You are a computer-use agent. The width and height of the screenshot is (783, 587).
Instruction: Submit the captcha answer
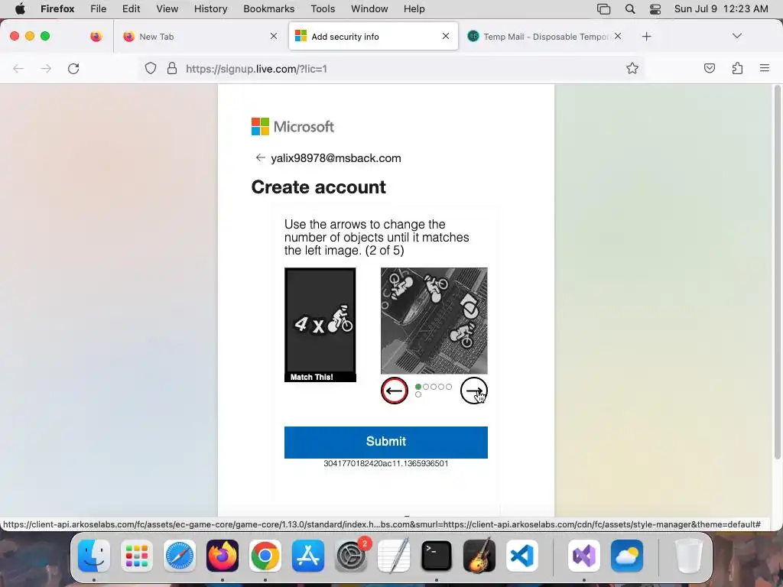[386, 443]
